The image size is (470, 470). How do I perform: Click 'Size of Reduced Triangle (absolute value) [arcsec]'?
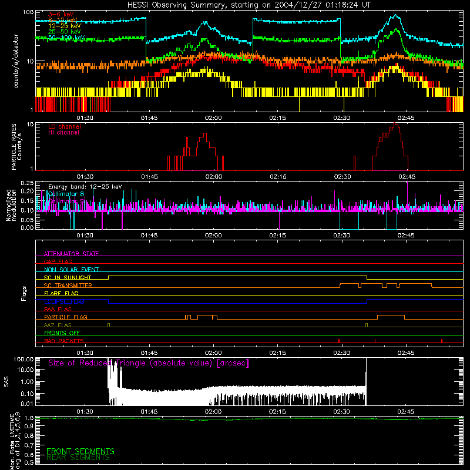[x=149, y=363]
